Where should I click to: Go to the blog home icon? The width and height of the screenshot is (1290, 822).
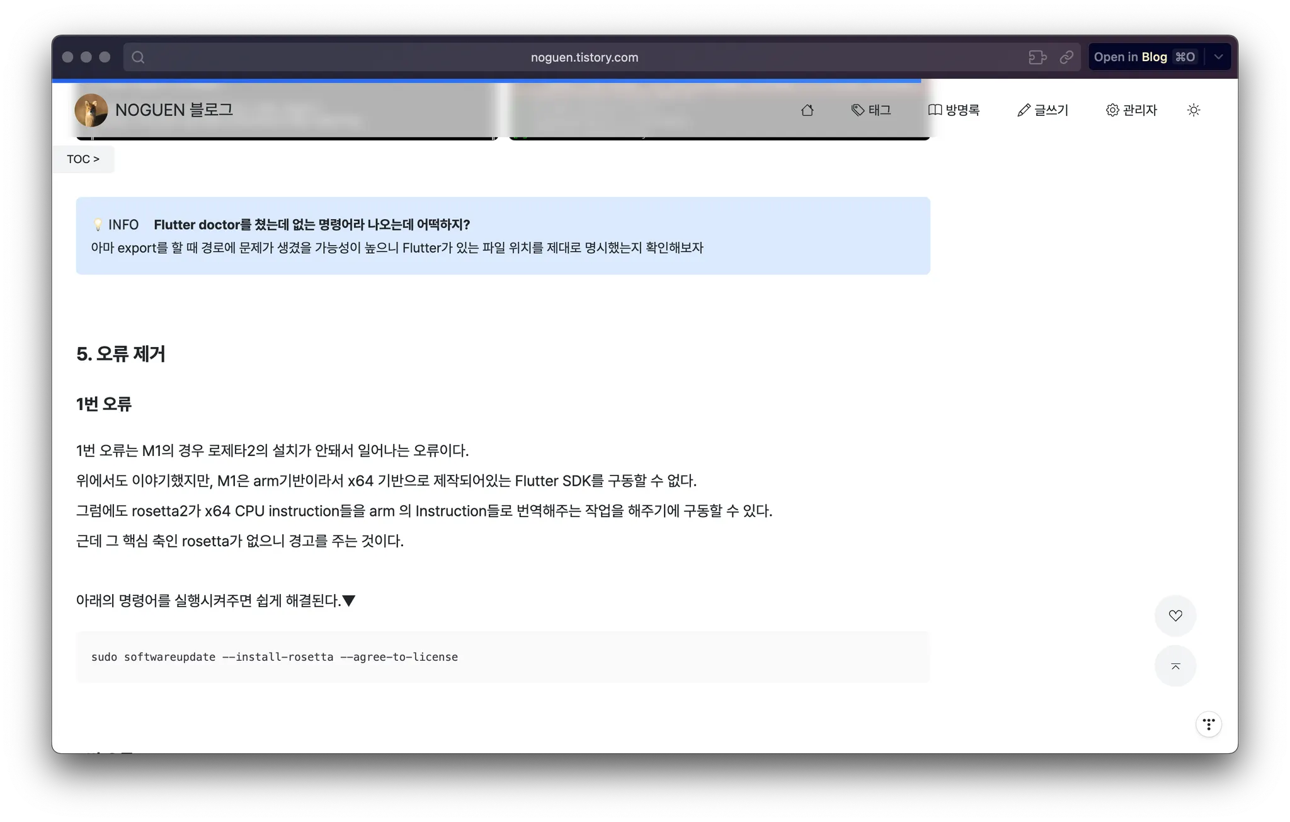coord(807,110)
